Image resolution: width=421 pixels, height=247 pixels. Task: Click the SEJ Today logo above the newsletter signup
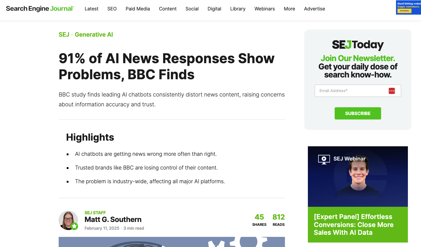(x=358, y=45)
